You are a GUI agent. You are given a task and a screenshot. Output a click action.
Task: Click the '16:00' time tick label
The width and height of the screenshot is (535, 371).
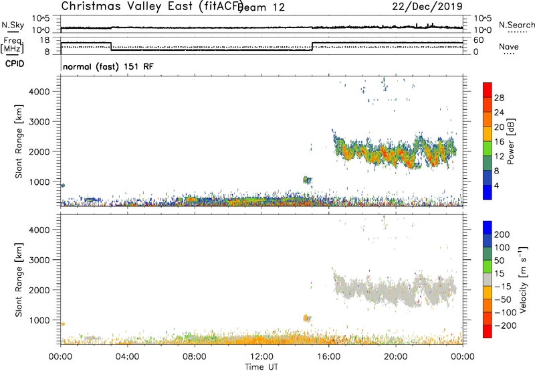[328, 357]
